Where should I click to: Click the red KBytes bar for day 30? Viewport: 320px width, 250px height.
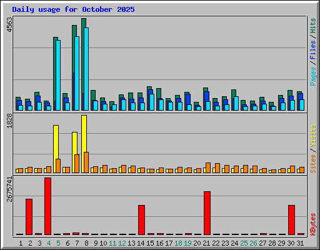[291, 220]
